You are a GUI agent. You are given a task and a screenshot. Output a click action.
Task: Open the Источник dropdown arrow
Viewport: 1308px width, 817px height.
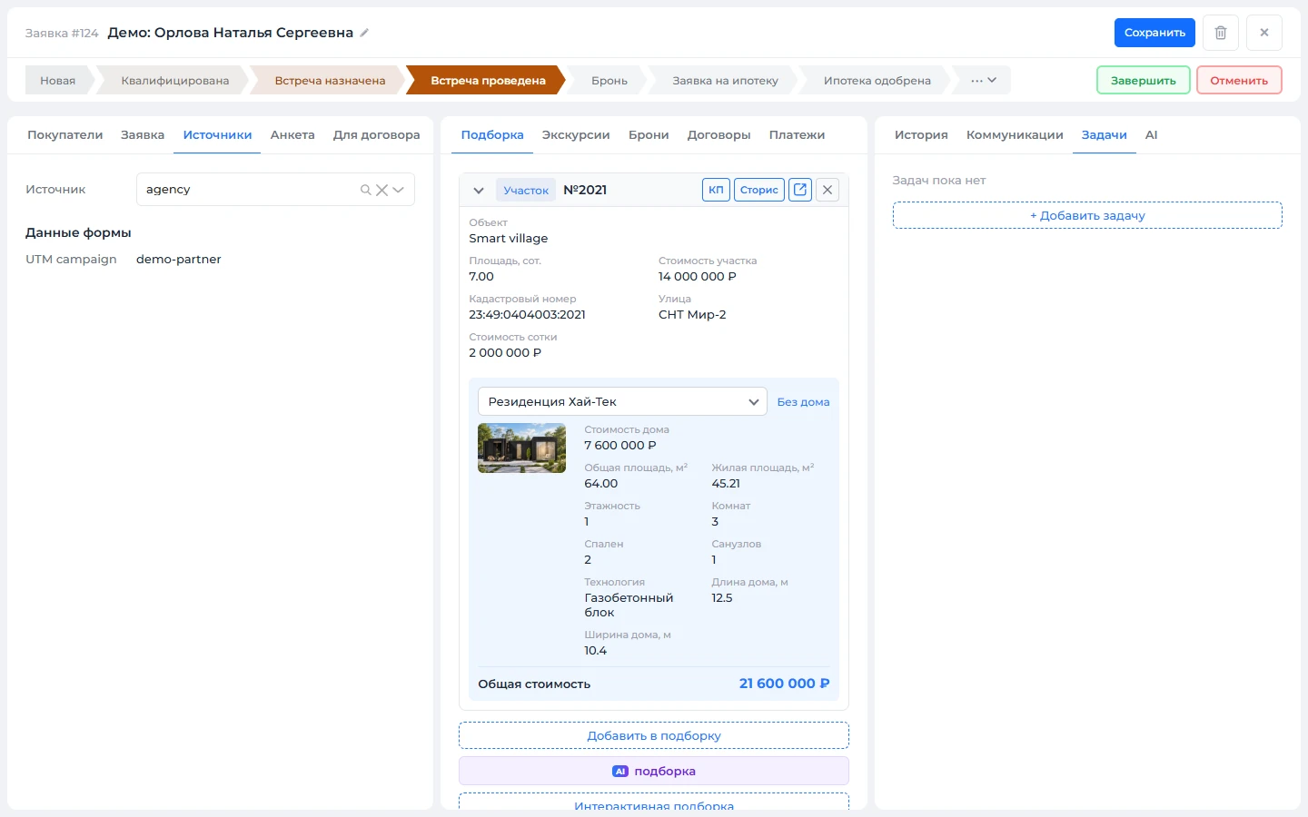(x=398, y=190)
